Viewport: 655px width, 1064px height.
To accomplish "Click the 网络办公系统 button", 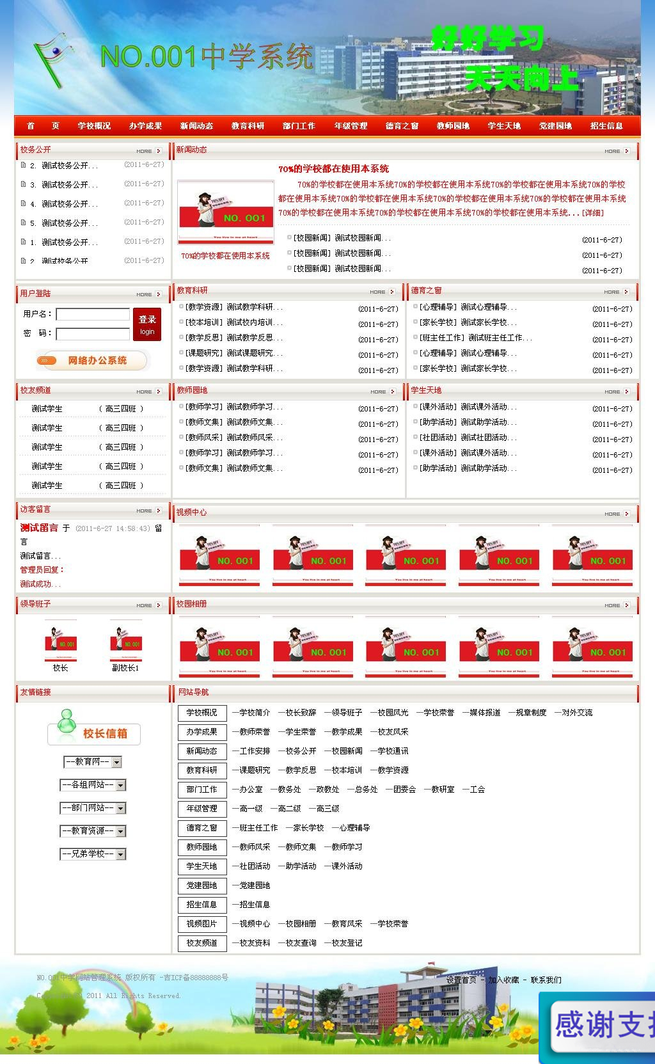I will pyautogui.click(x=93, y=361).
